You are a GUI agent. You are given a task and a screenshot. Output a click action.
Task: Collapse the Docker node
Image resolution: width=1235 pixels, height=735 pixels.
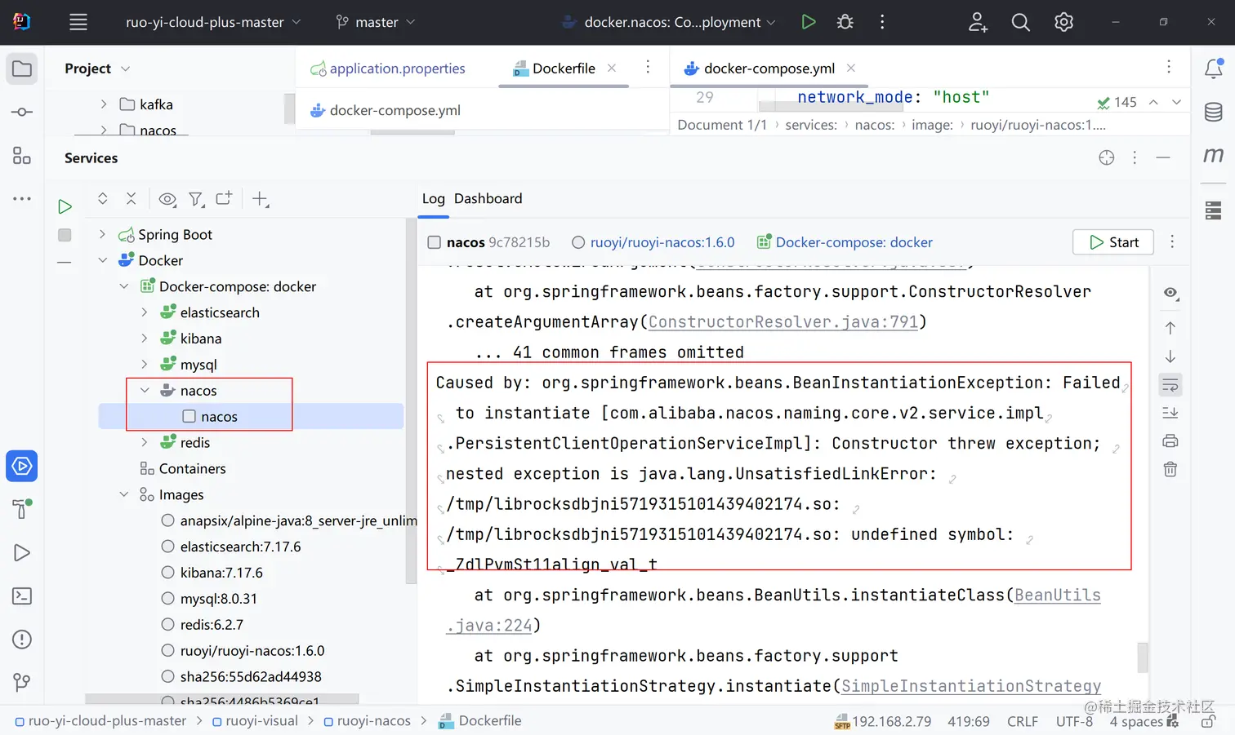click(103, 260)
